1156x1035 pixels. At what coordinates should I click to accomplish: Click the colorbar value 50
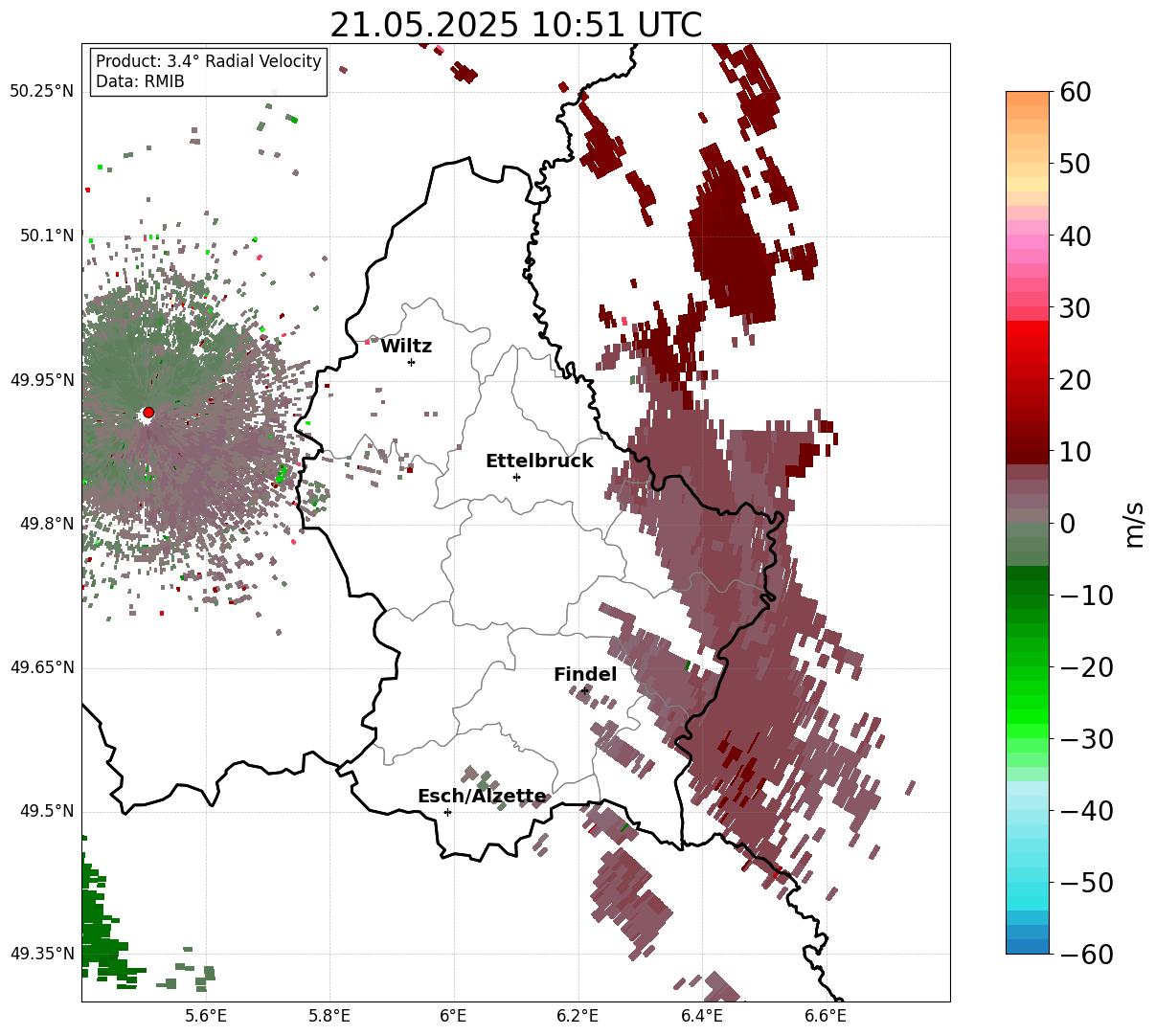1075,164
